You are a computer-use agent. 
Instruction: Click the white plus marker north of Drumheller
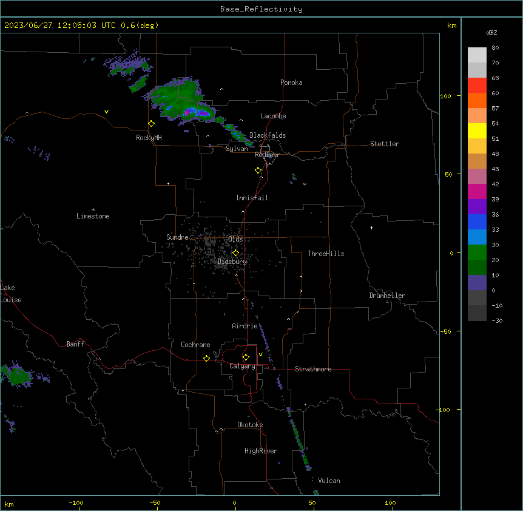point(371,228)
